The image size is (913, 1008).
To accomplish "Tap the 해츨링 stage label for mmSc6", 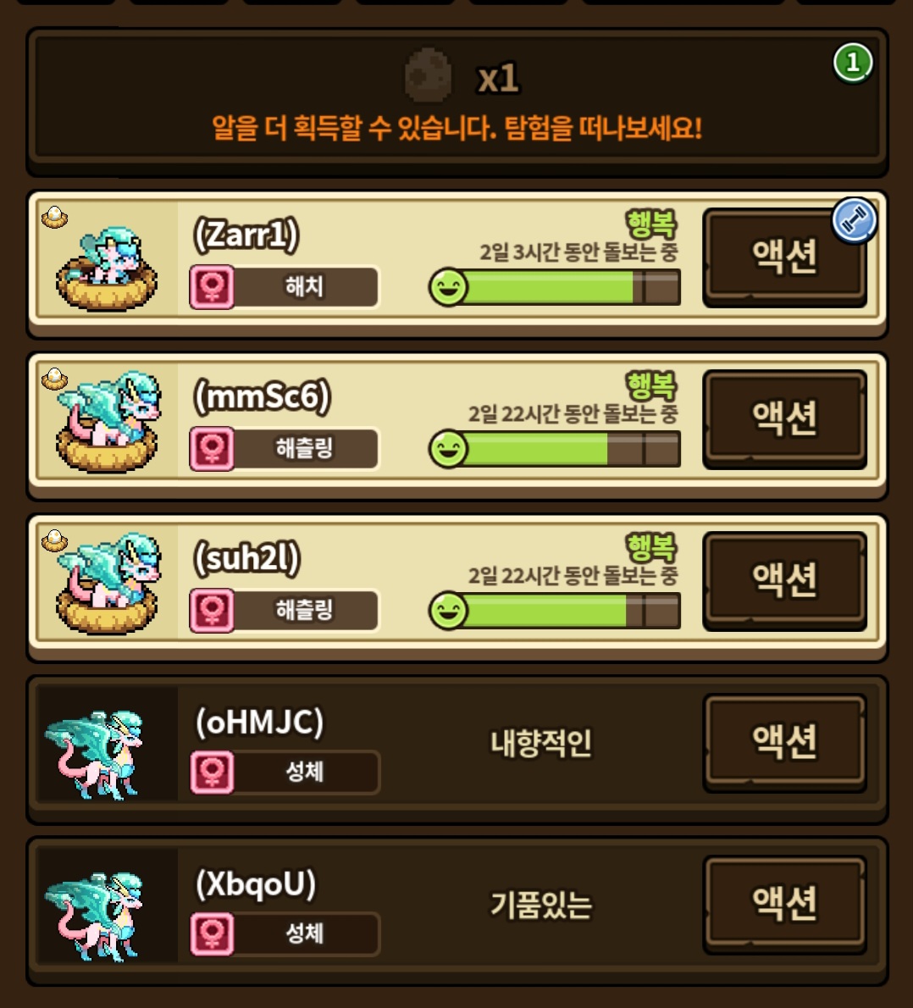I will coord(304,449).
